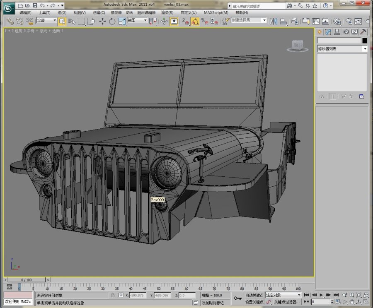This screenshot has width=373, height=308.
Task: Click the object color black swatch
Action: point(365,41)
